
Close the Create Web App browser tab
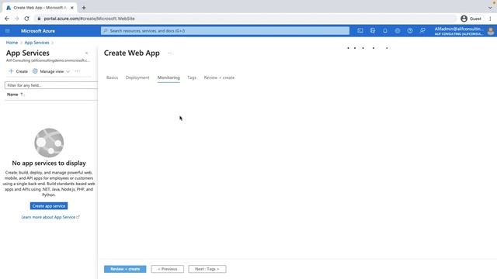click(x=72, y=8)
